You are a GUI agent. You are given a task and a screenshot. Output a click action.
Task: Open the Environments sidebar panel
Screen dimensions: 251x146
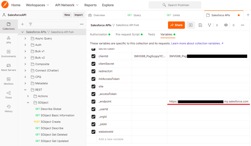(x=9, y=54)
